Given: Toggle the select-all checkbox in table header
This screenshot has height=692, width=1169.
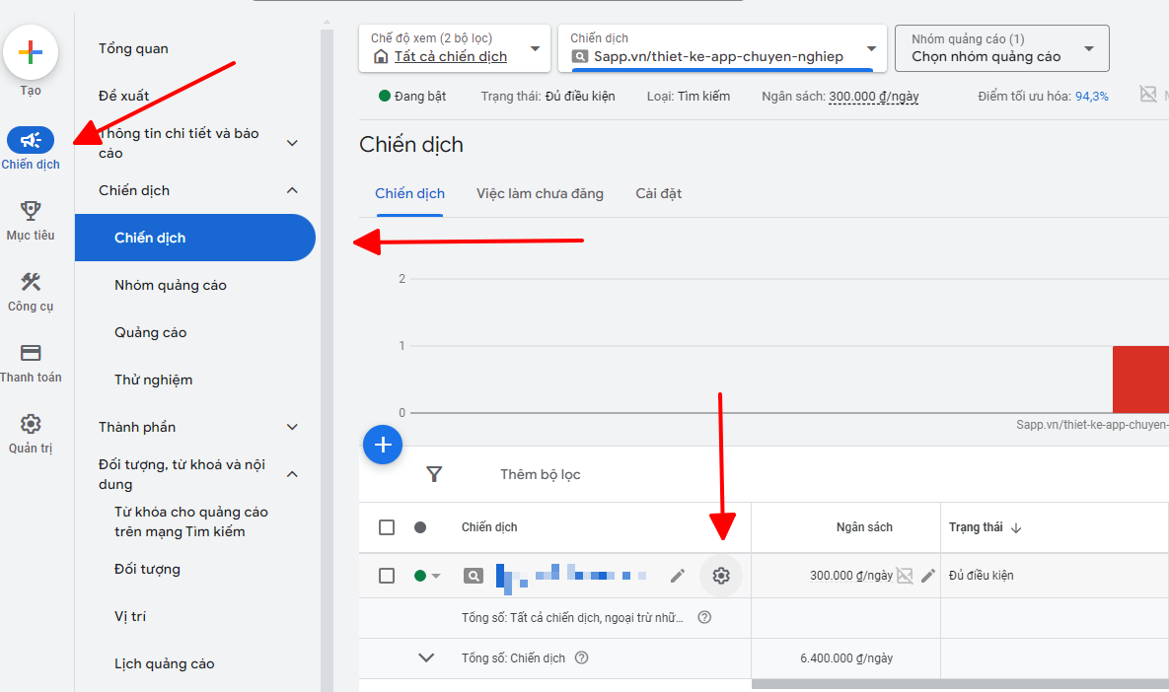Looking at the screenshot, I should point(386,527).
